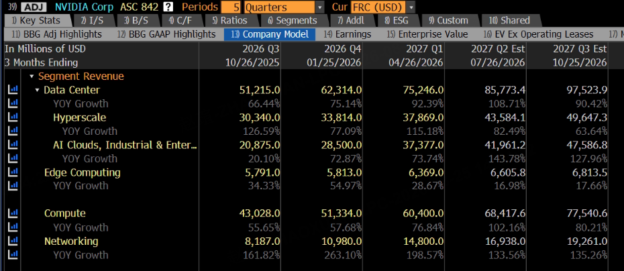Screen dimensions: 624x271
Task: Open chart icon for Networking row
Action: pos(13,241)
